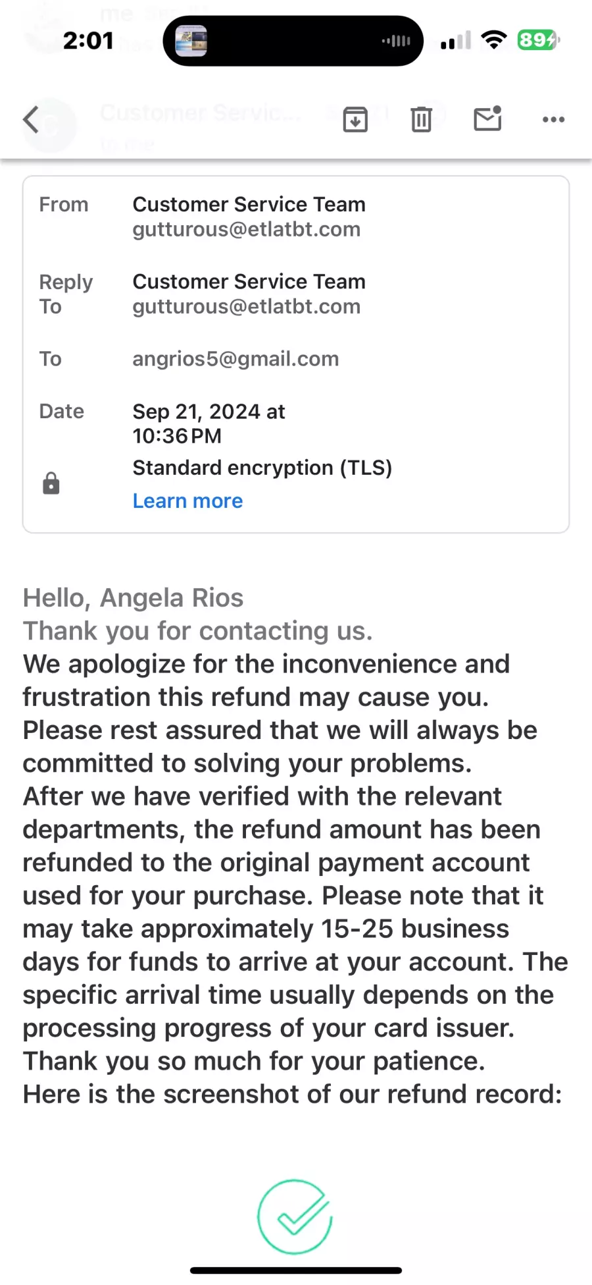Mark email as unread with the envelope icon
Image resolution: width=592 pixels, height=1285 pixels.
coord(488,119)
